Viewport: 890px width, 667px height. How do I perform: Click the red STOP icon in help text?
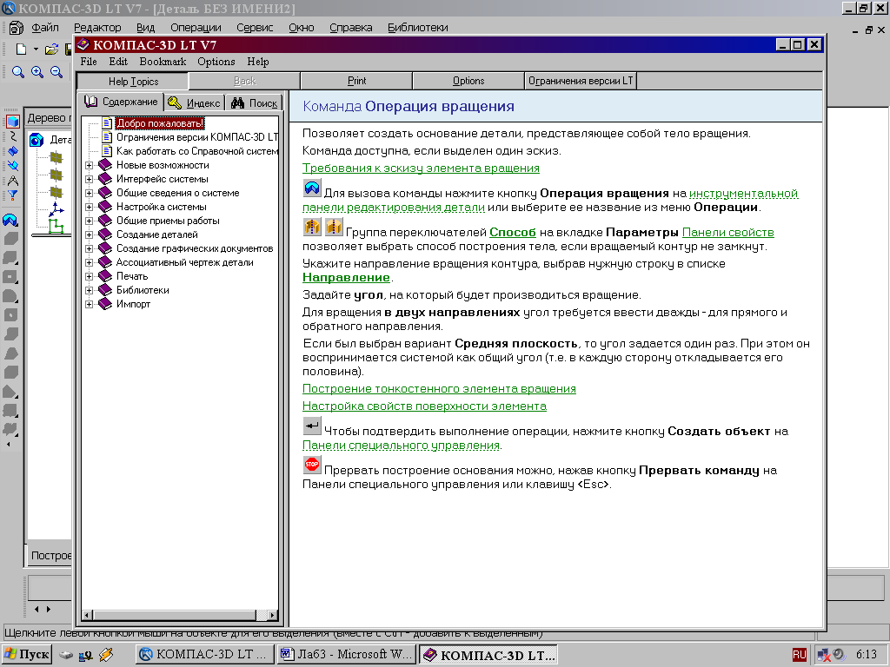(312, 465)
